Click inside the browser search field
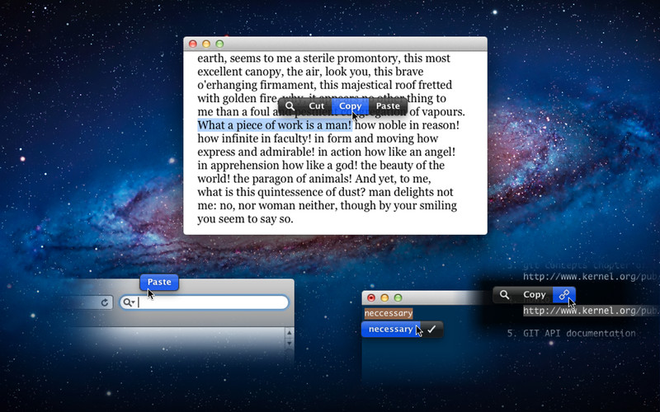 tap(210, 302)
